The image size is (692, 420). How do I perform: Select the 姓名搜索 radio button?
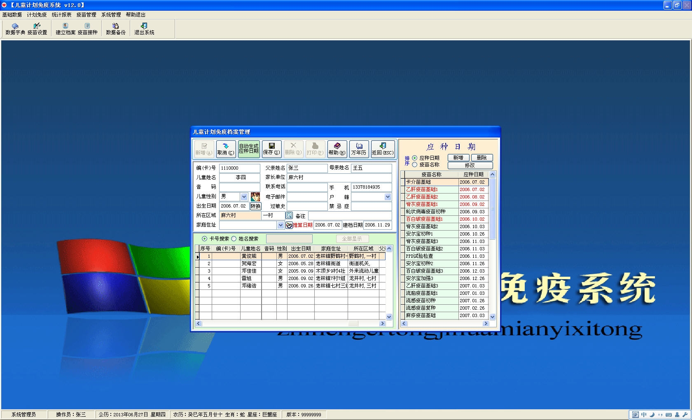coord(234,239)
